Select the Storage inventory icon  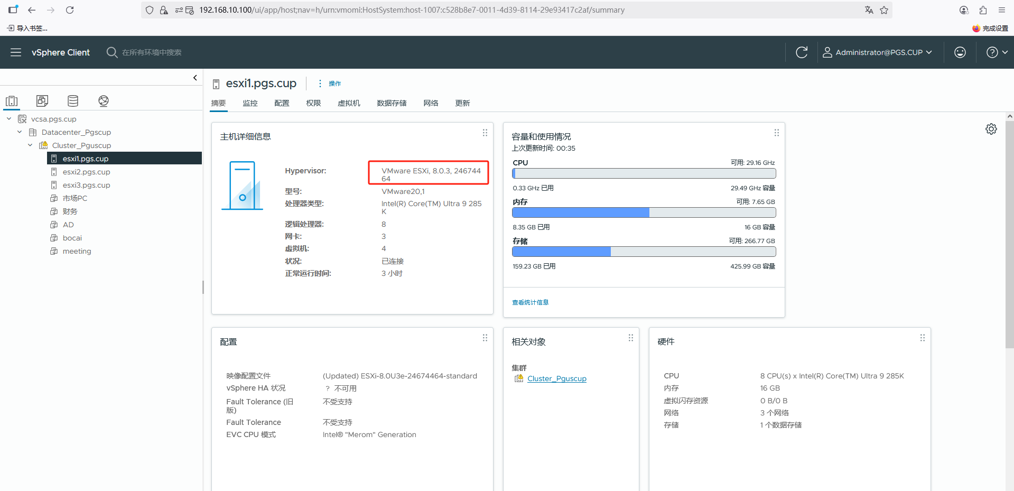pos(73,101)
